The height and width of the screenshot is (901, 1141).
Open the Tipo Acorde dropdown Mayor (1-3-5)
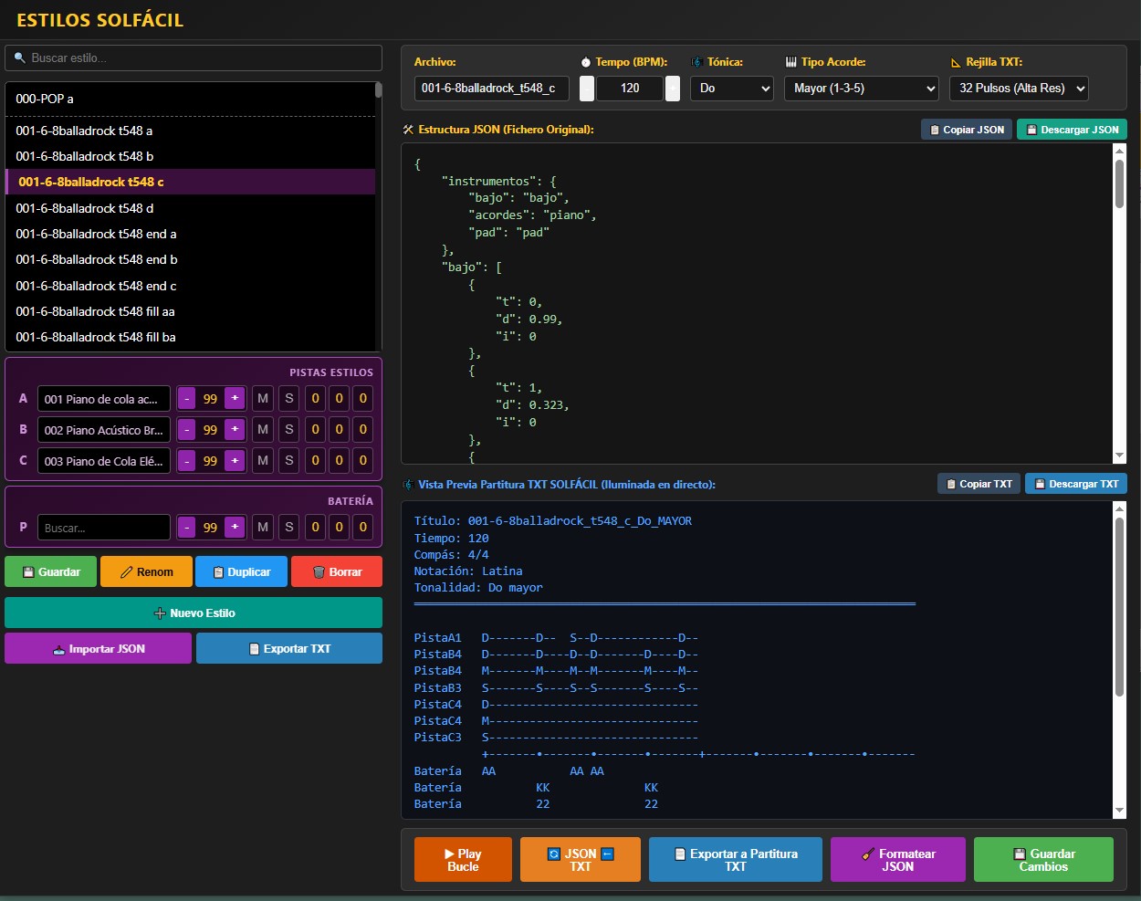point(862,88)
